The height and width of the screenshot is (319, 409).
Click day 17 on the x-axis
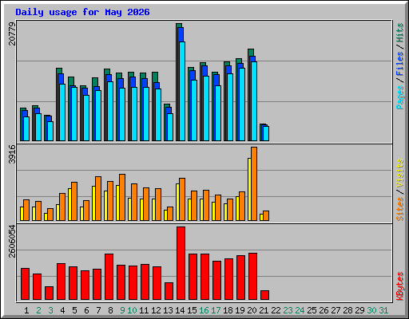216,310
